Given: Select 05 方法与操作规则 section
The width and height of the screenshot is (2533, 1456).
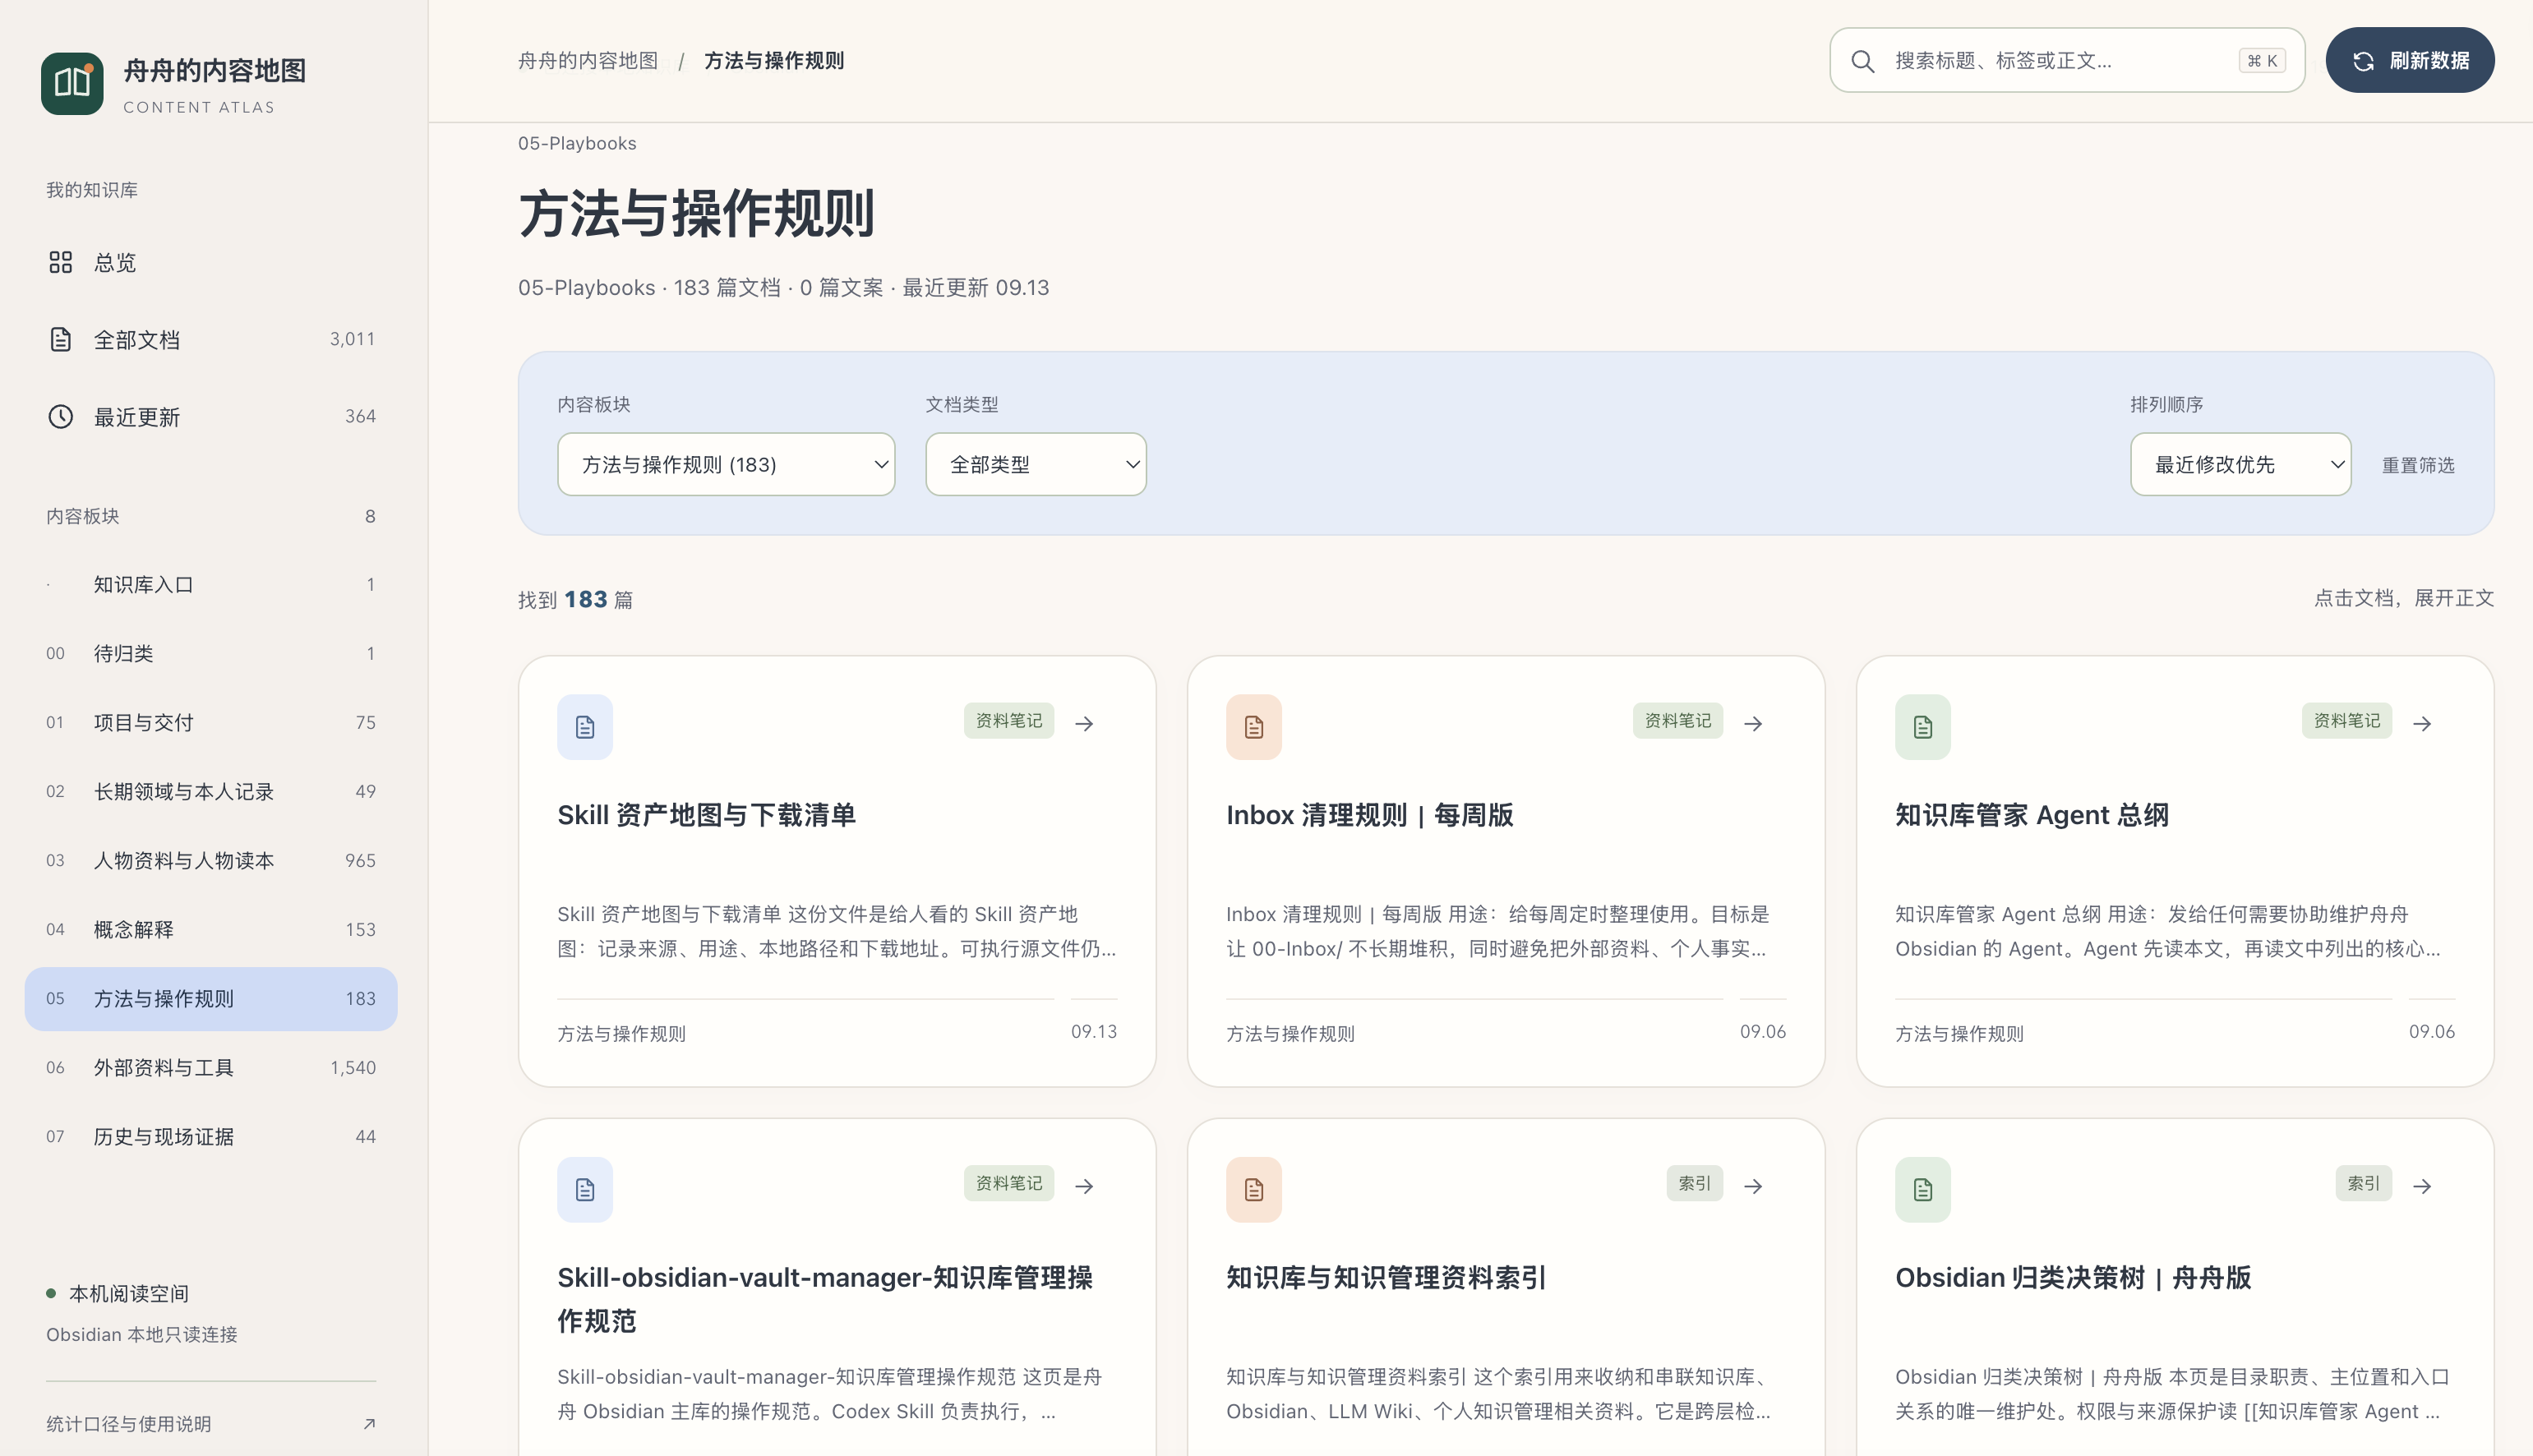Looking at the screenshot, I should pos(211,998).
